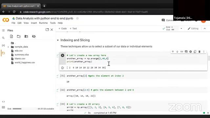This screenshot has width=210, height=118.
Task: Close the Files panel
Action: tap(52, 30)
